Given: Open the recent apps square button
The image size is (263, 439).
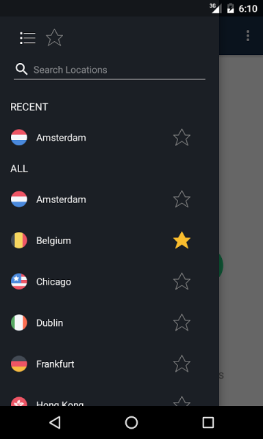Looking at the screenshot, I should [208, 423].
